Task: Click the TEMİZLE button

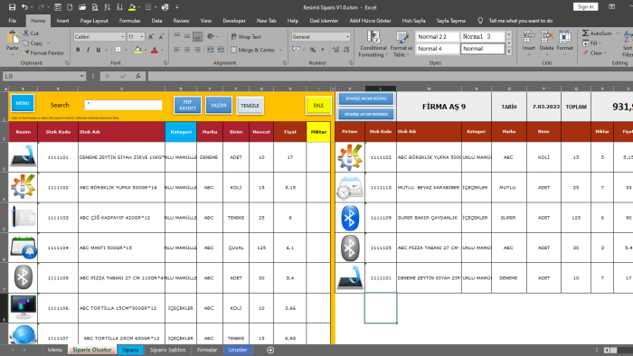Action: pos(250,106)
